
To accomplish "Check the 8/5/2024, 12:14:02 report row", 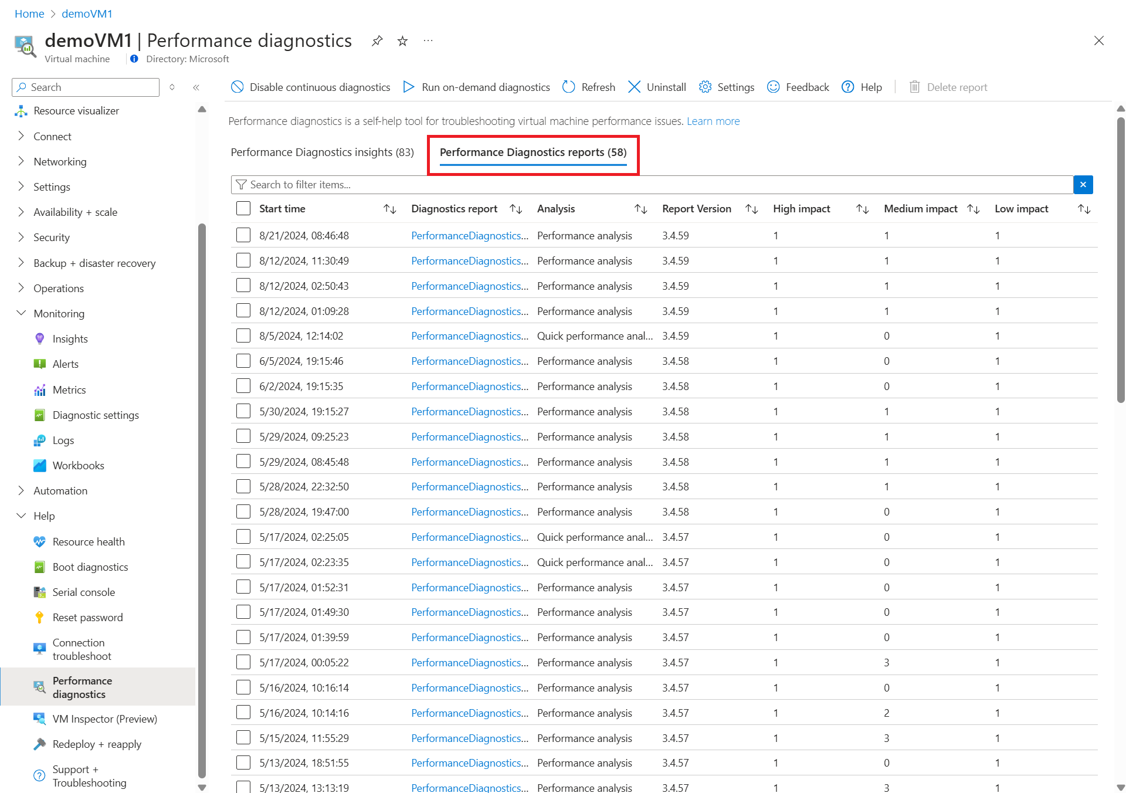I will [243, 335].
